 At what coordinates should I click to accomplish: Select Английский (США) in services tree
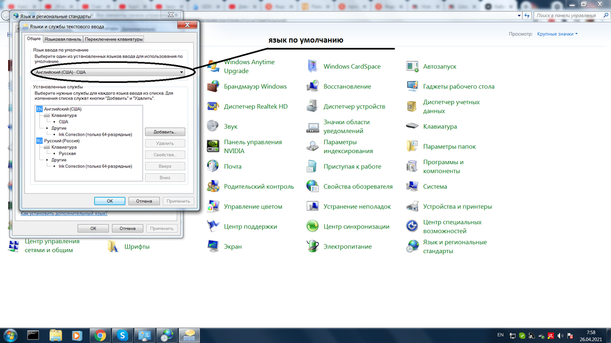(63, 109)
